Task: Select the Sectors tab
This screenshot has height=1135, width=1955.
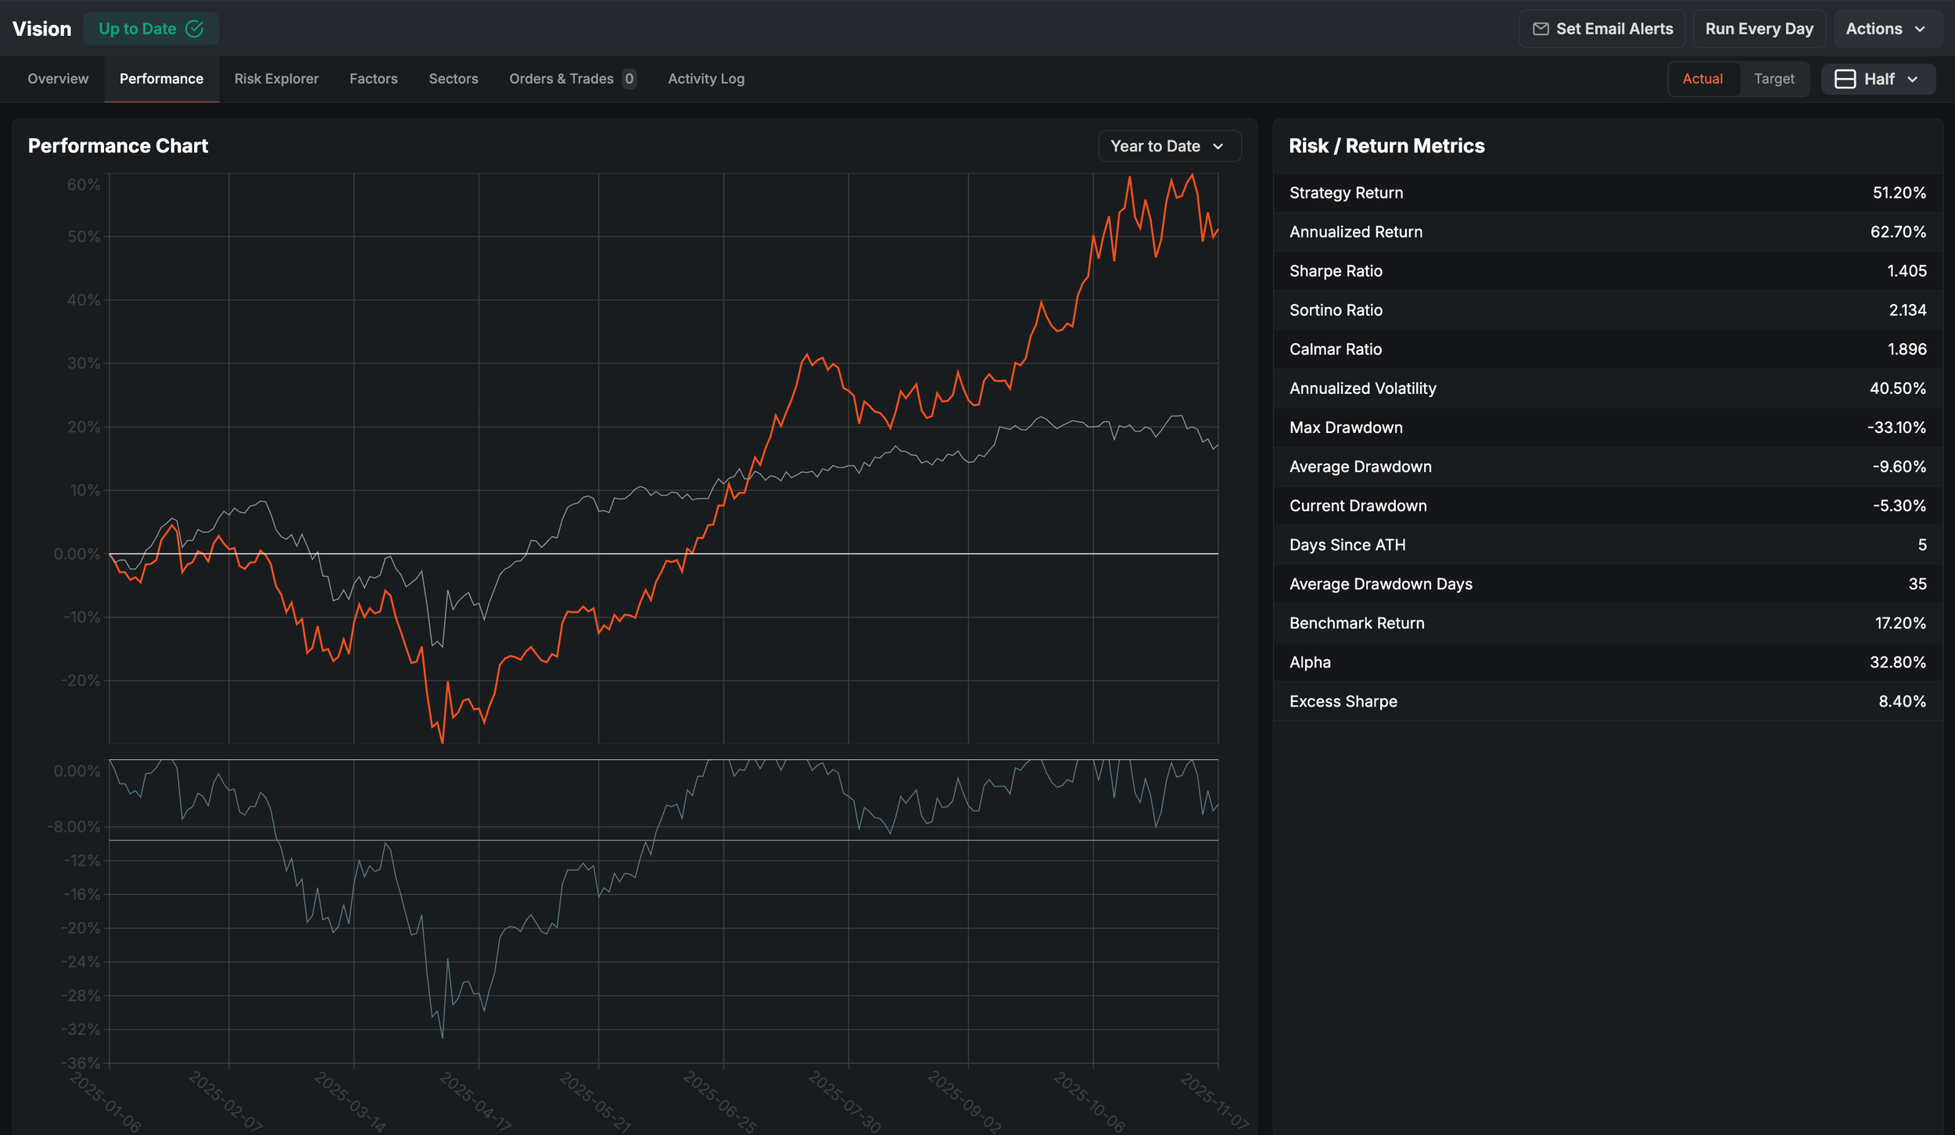Action: pyautogui.click(x=453, y=79)
